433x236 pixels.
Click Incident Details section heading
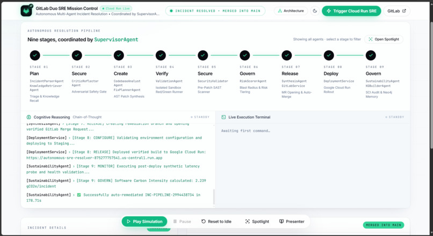point(47,228)
